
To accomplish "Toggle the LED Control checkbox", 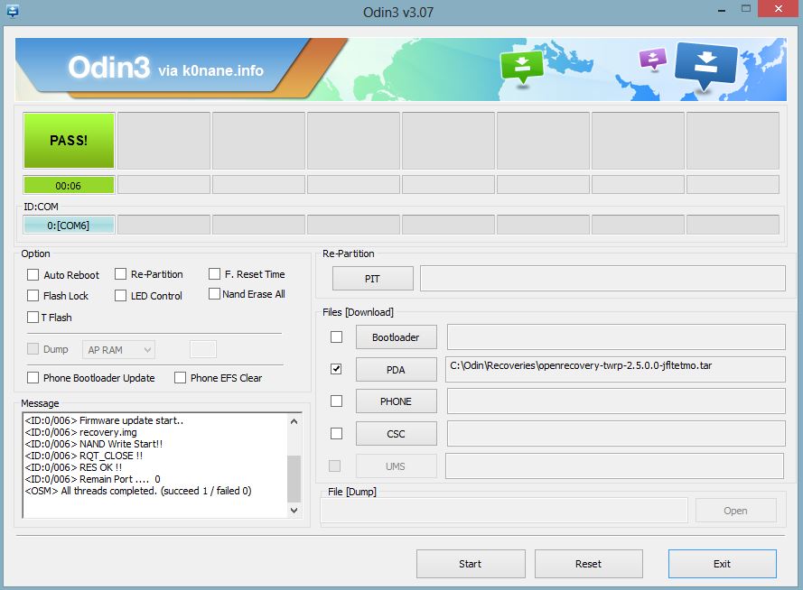I will 120,296.
